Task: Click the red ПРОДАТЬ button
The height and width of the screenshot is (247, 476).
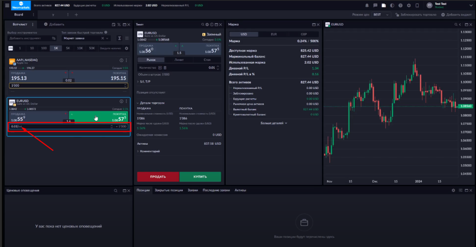Action: 158,177
